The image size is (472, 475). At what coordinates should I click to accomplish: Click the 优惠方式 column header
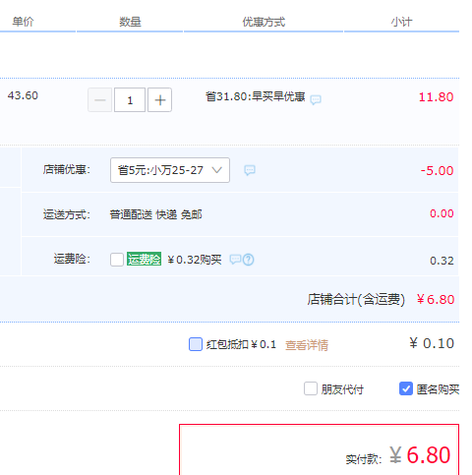(x=264, y=22)
